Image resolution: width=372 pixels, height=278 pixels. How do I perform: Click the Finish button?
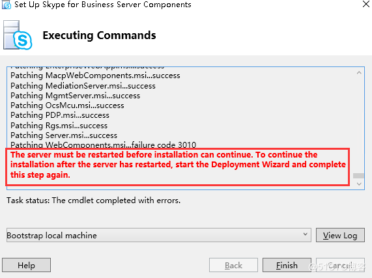point(287,265)
